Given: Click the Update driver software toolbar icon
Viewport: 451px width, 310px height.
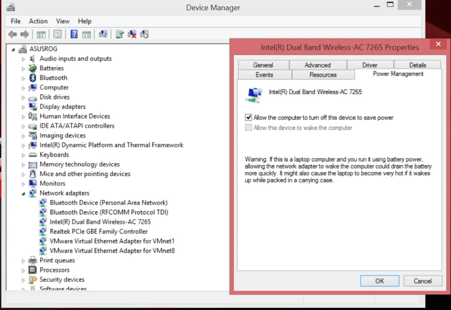Looking at the screenshot, I should (119, 34).
